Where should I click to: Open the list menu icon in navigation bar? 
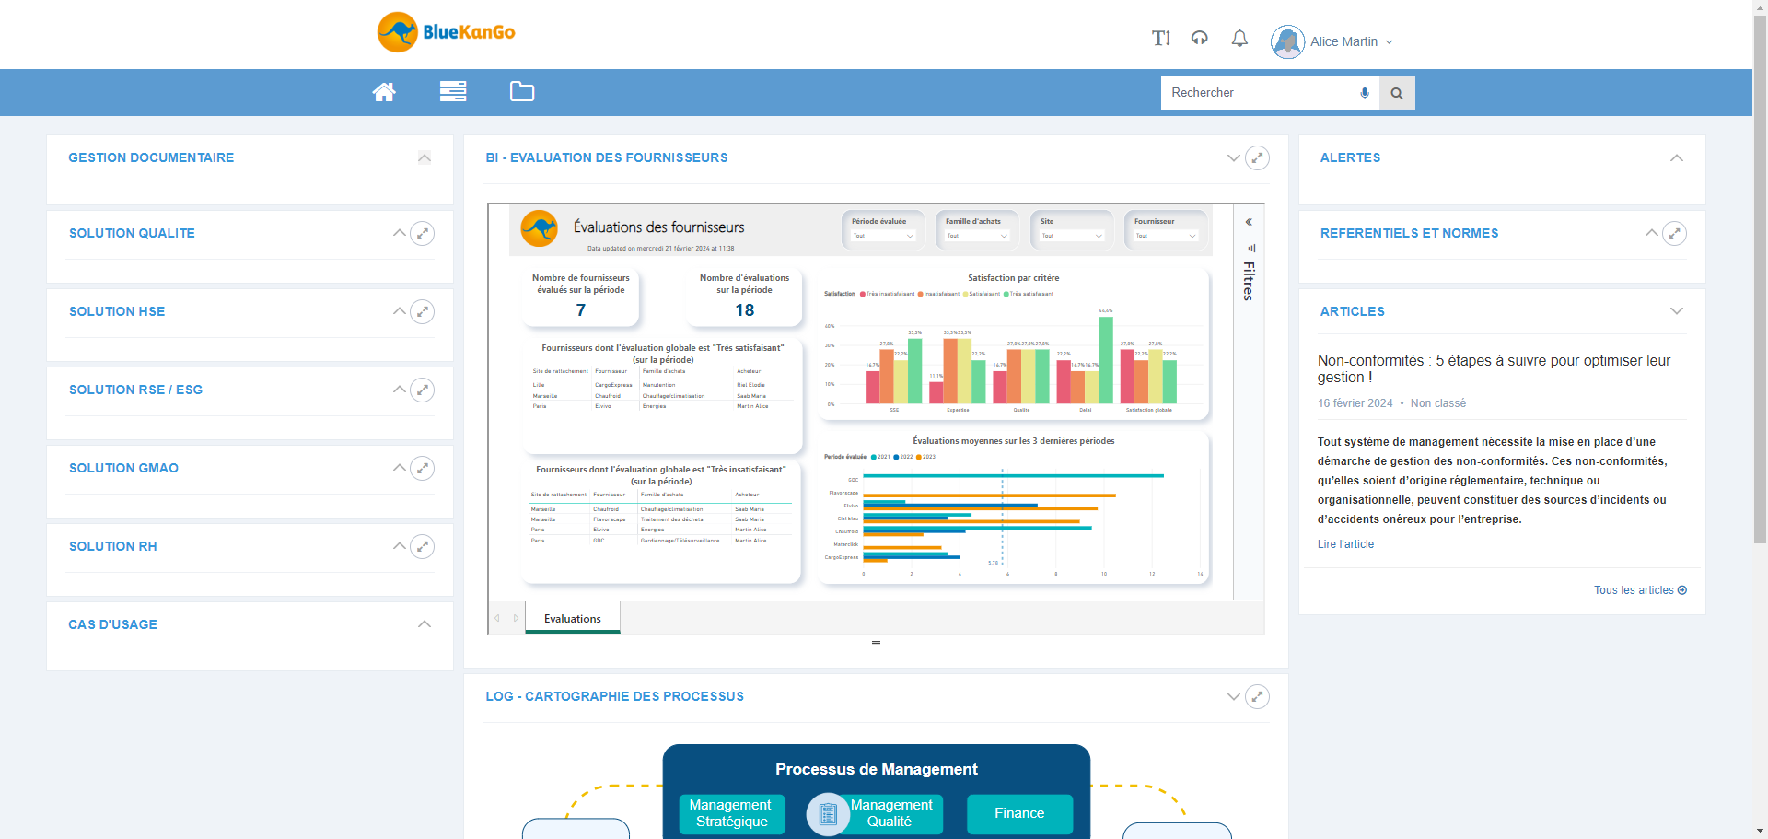coord(453,91)
